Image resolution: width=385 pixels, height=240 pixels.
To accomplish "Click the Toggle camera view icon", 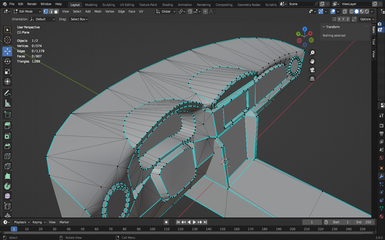I will (x=312, y=70).
